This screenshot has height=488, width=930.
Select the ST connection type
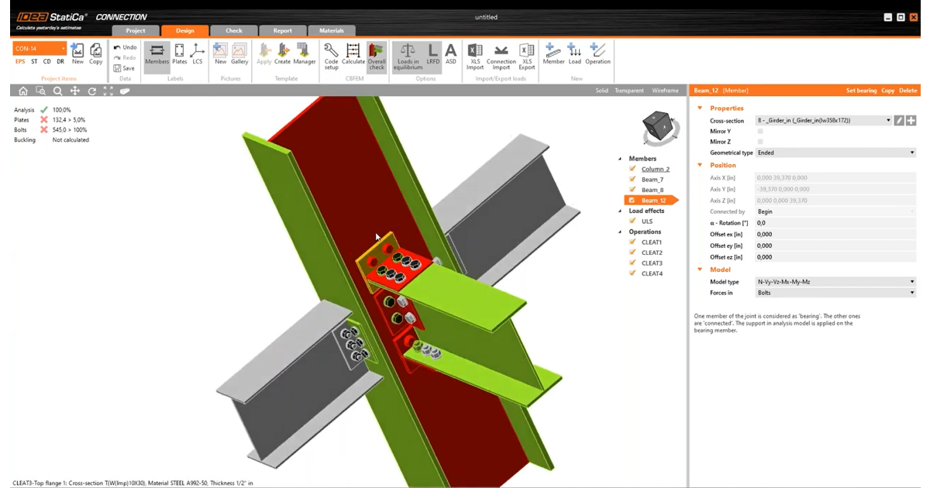pos(34,61)
